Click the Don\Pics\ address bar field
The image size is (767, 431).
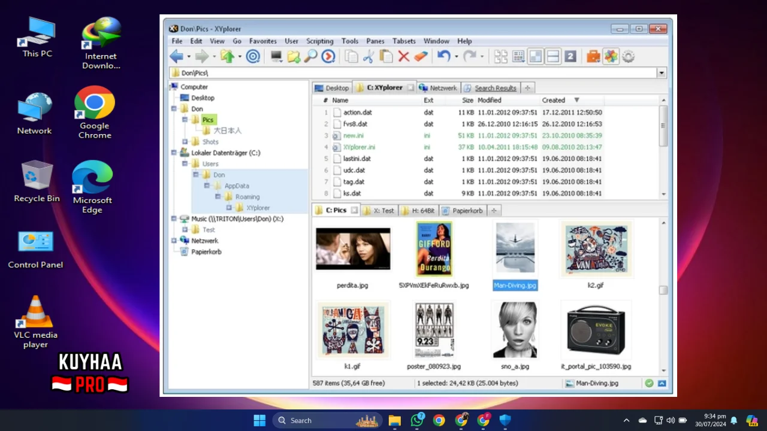[x=413, y=73]
